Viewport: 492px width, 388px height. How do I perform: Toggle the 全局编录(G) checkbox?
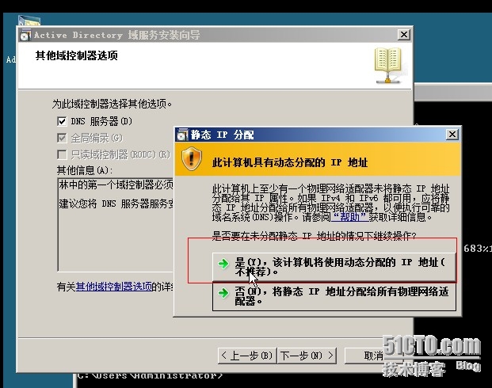[62, 138]
